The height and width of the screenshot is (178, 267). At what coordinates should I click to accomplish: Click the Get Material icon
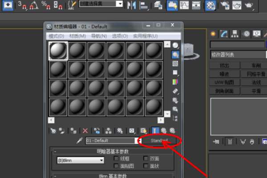pyautogui.click(x=53, y=131)
